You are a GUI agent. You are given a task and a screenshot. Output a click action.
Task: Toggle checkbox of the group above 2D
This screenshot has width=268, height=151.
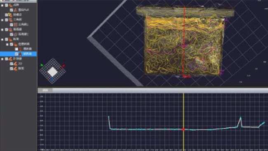7,59
